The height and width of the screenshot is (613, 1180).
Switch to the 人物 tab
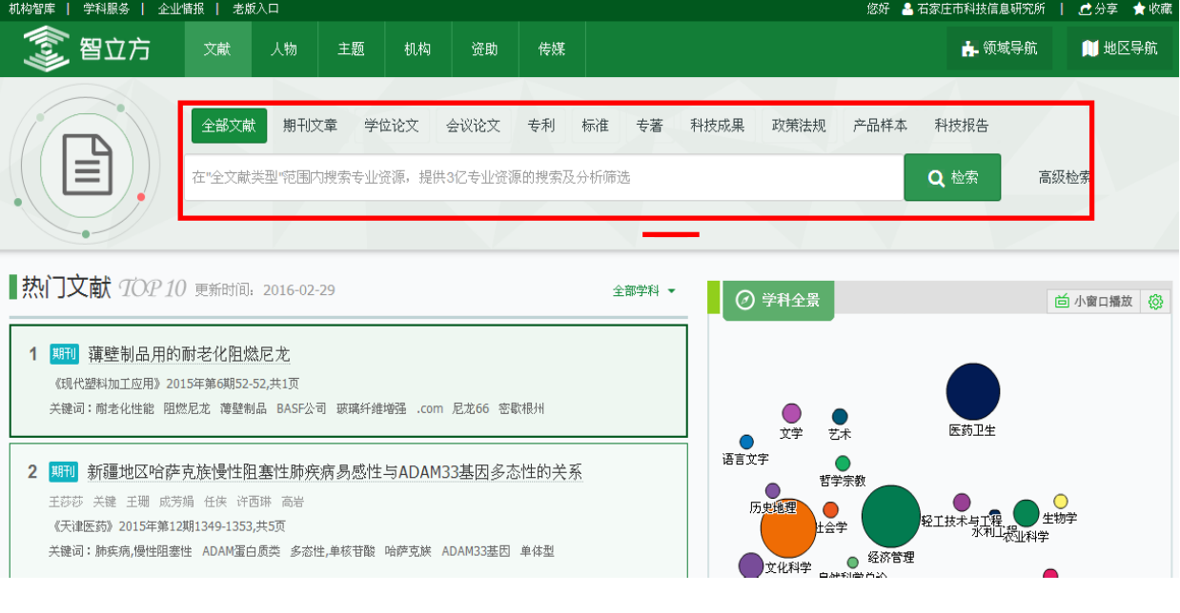coord(284,49)
